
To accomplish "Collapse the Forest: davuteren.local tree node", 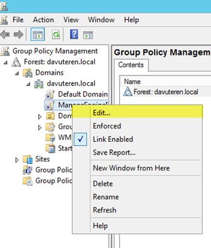I will click(5, 62).
